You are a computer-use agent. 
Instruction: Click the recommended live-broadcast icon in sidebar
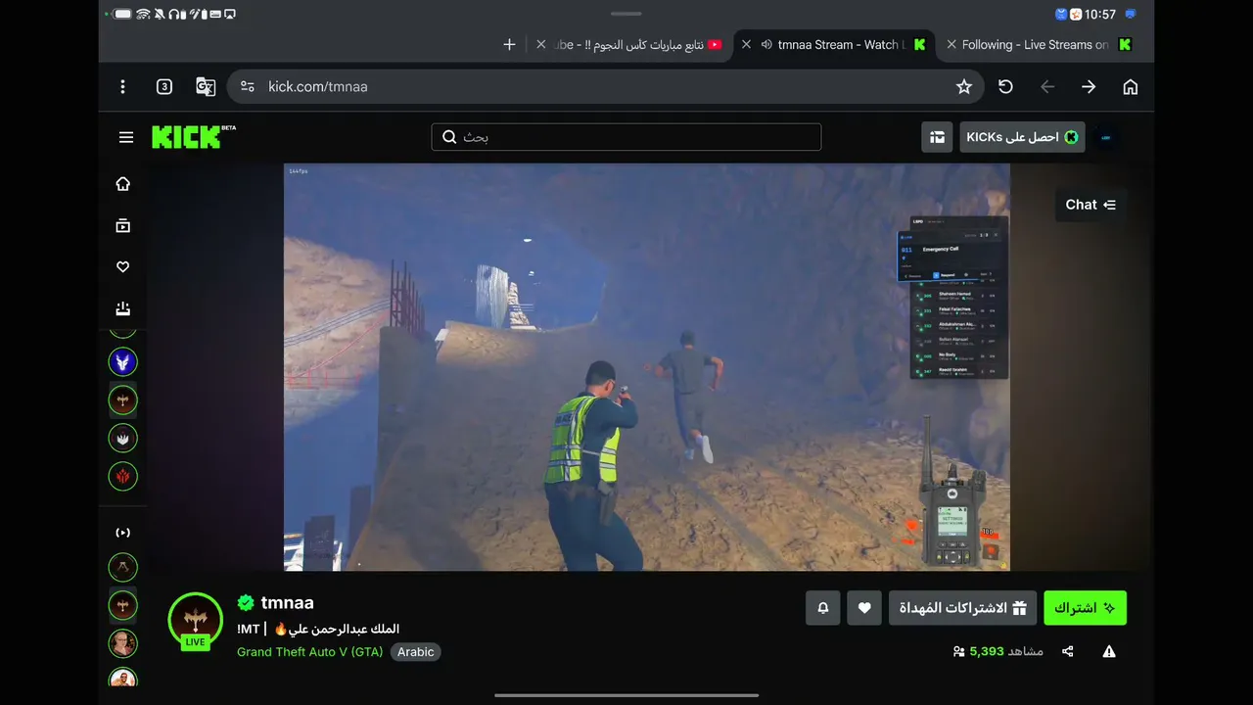tap(123, 533)
